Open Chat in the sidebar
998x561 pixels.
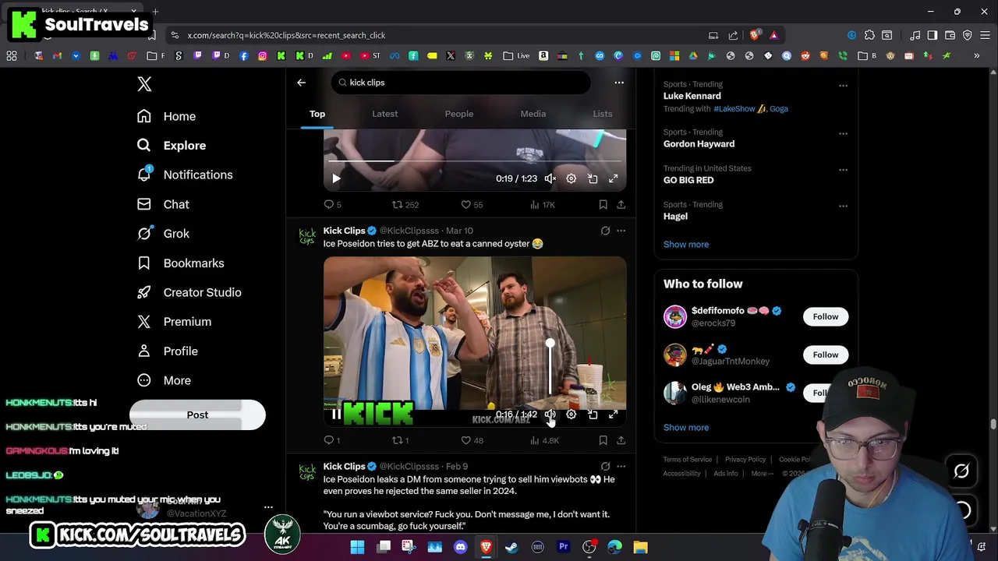(x=164, y=204)
